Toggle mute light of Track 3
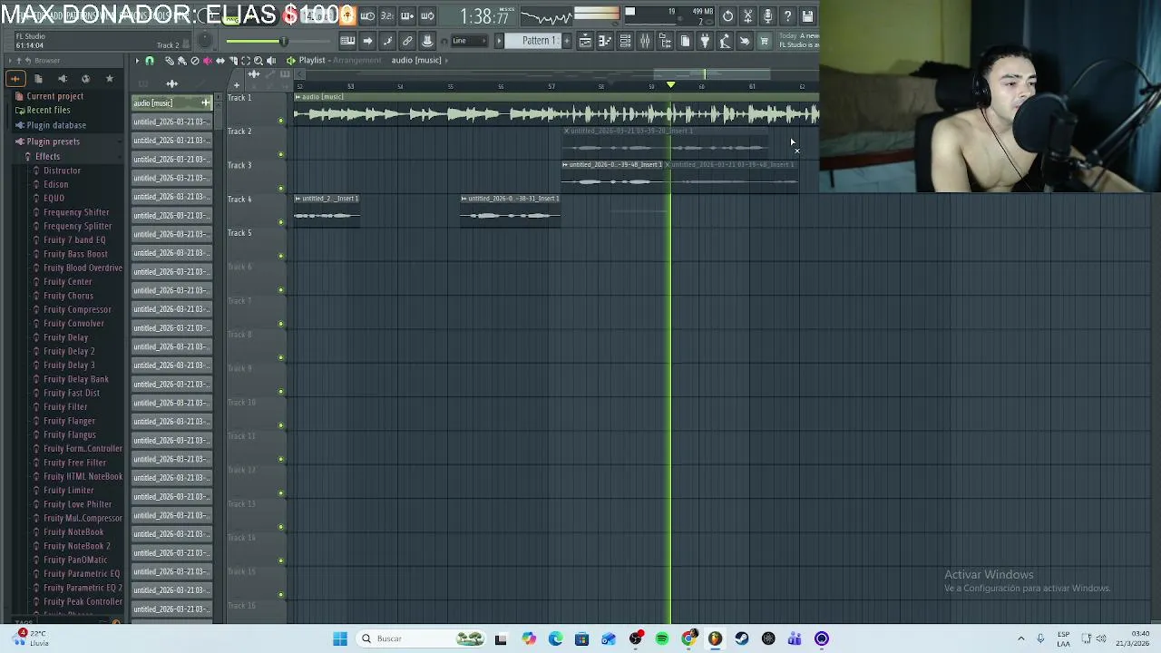Viewport: 1161px width, 653px height. click(x=280, y=188)
